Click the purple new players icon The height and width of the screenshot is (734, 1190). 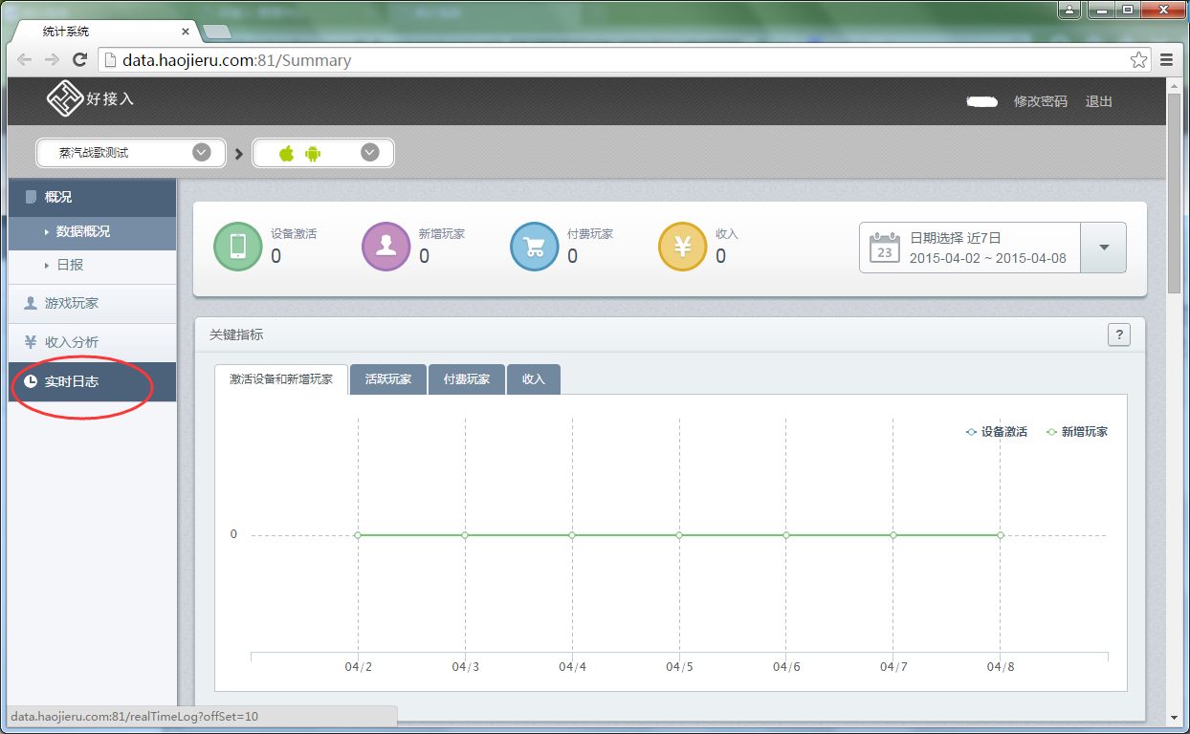[x=386, y=247]
